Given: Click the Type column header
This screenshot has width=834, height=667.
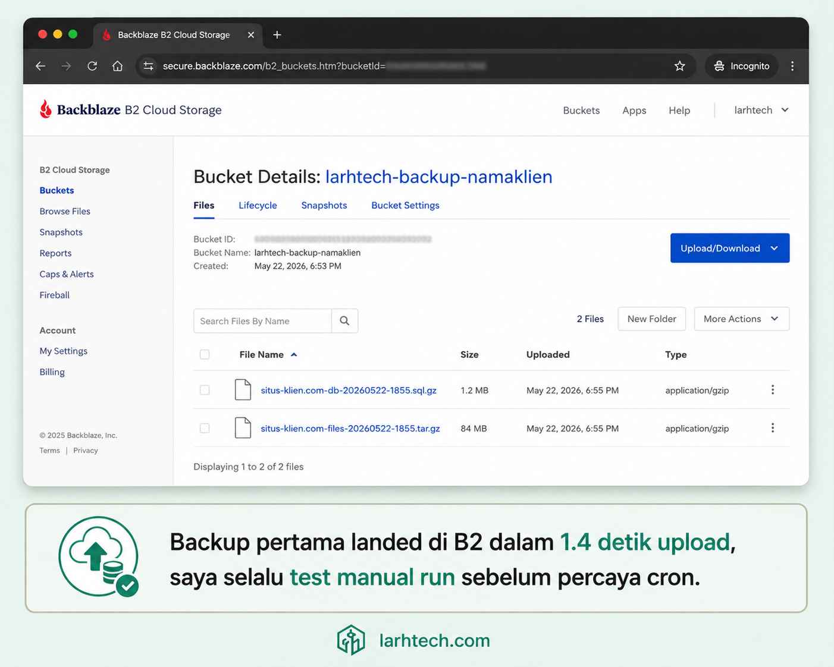Looking at the screenshot, I should 676,355.
